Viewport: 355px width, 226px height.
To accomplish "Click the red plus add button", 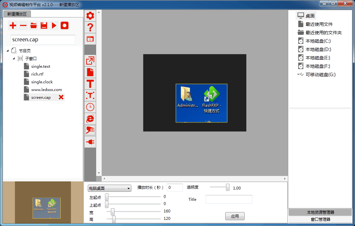I will [x=13, y=26].
